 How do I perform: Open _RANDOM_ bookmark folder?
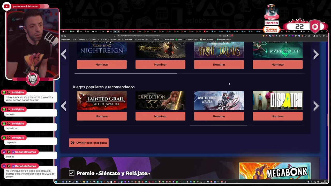tap(155, 40)
